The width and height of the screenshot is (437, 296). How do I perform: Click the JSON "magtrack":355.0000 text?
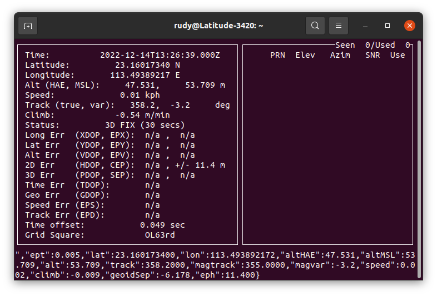point(237,265)
